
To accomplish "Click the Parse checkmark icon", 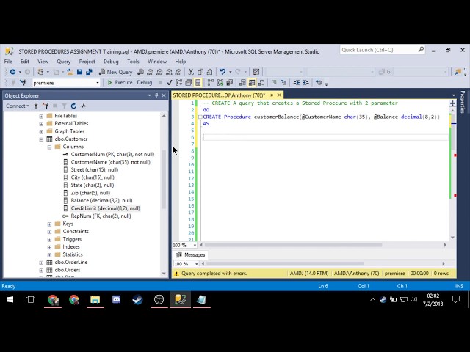I will [x=170, y=83].
